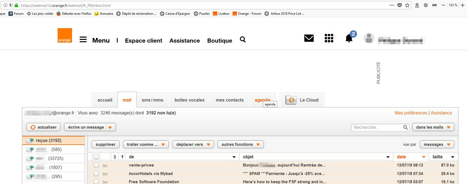Open the 'déplacer vers' dropdown
The height and width of the screenshot is (184, 467).
click(x=193, y=144)
